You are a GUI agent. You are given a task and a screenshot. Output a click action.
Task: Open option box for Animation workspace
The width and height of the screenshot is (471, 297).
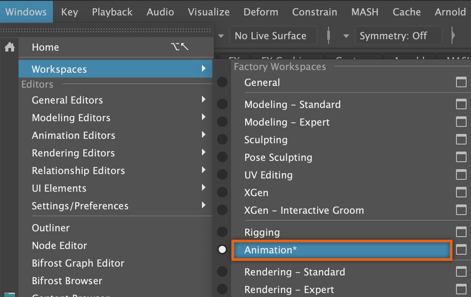click(x=461, y=249)
